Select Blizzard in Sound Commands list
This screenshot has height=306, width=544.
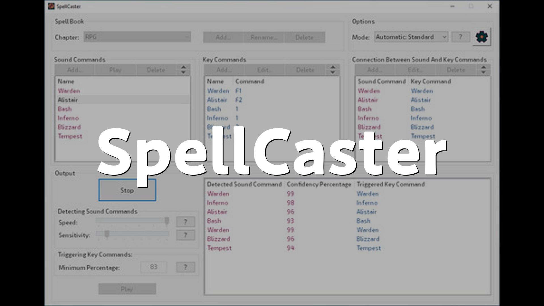coord(122,127)
